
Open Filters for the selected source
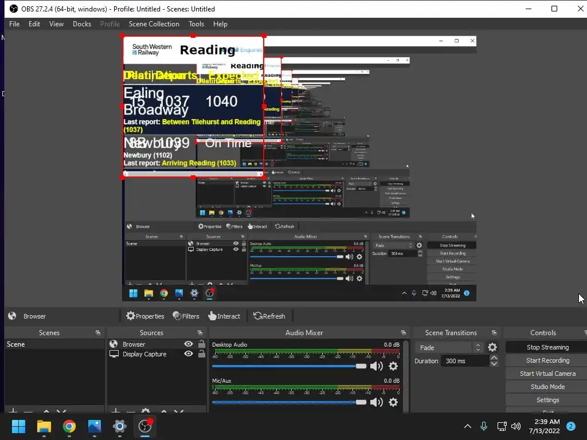[x=186, y=316]
